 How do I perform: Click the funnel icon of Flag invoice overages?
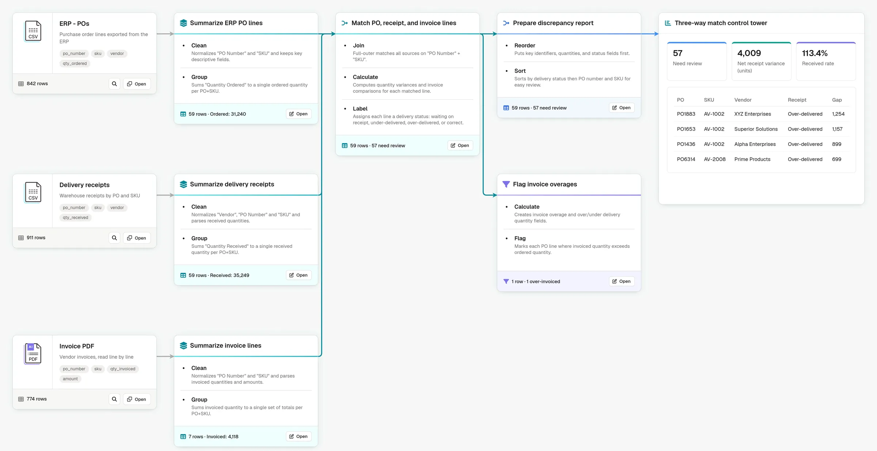point(506,184)
